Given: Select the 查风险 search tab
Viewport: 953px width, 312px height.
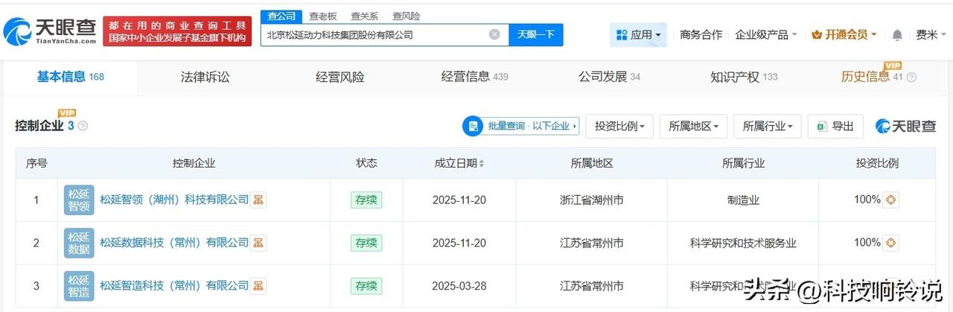Looking at the screenshot, I should coord(407,16).
